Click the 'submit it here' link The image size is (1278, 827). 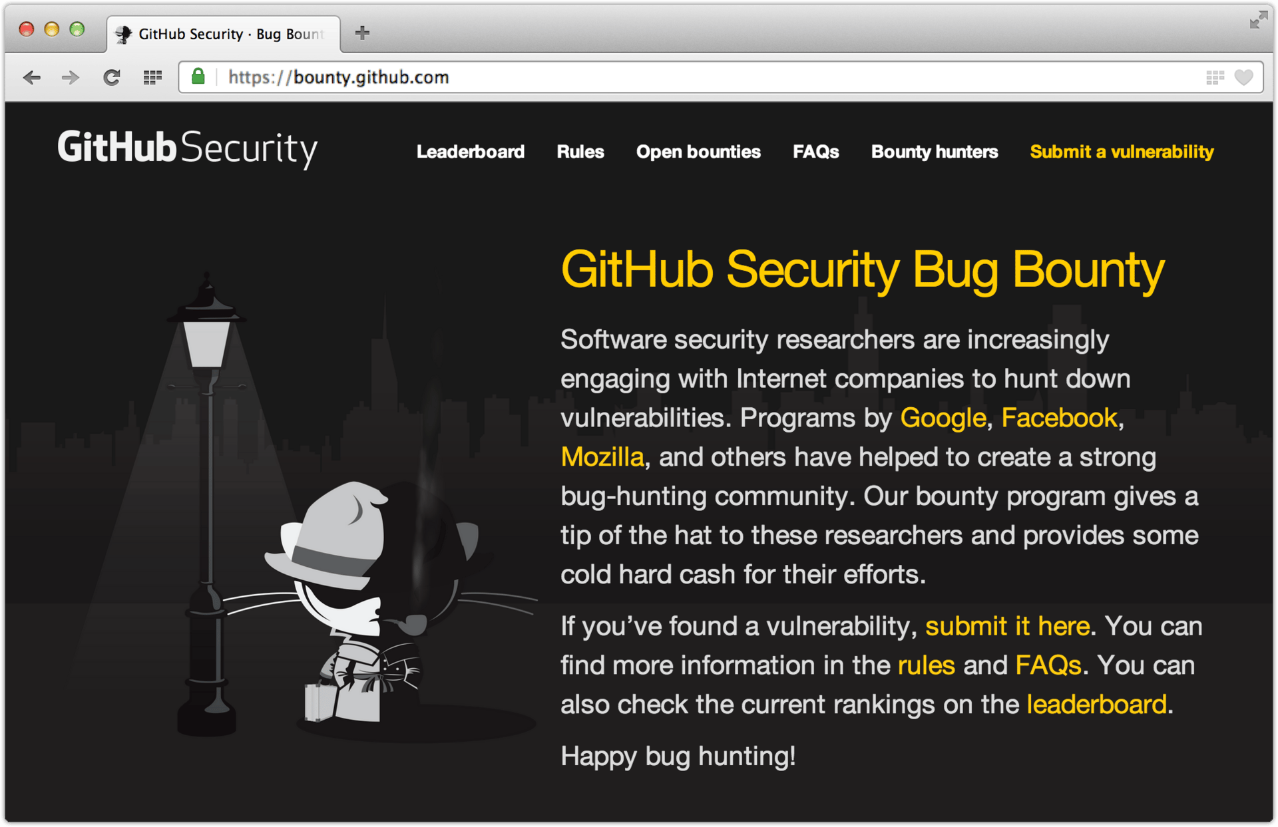[x=1007, y=626]
